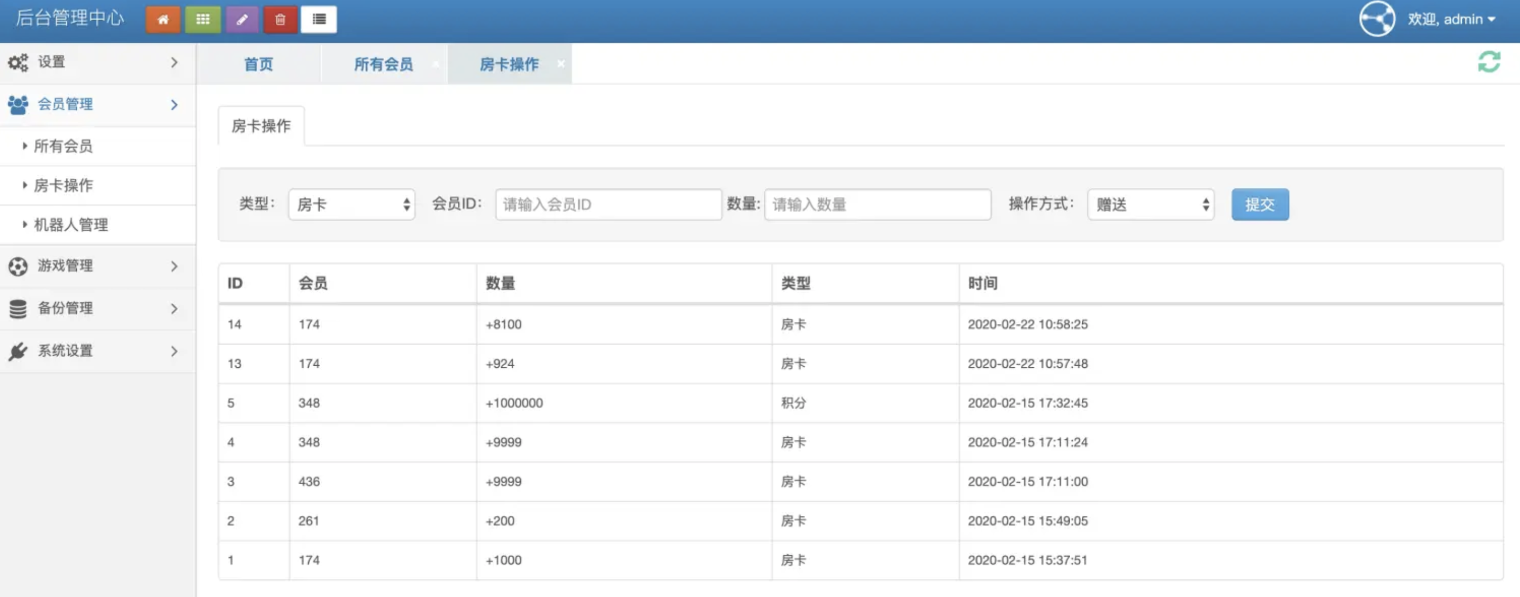Click the gears icon beside 设置
1520x597 pixels.
coord(17,62)
